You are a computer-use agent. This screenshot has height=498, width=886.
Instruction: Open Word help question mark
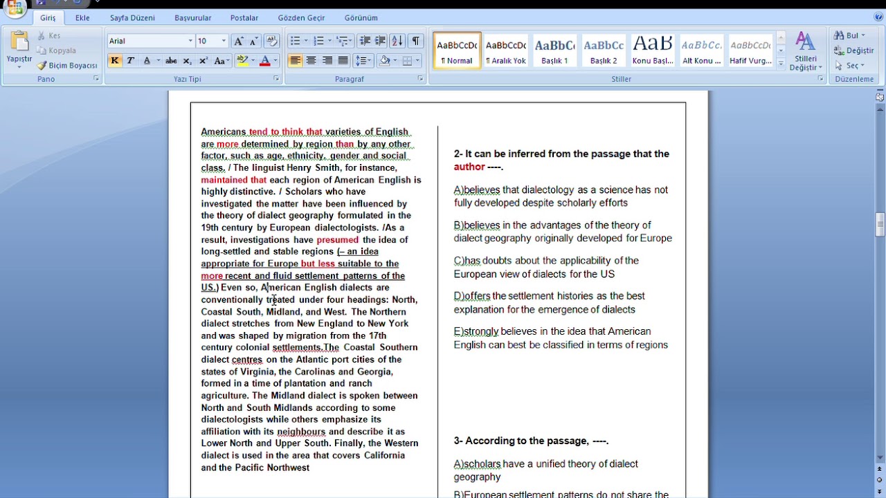click(x=878, y=17)
